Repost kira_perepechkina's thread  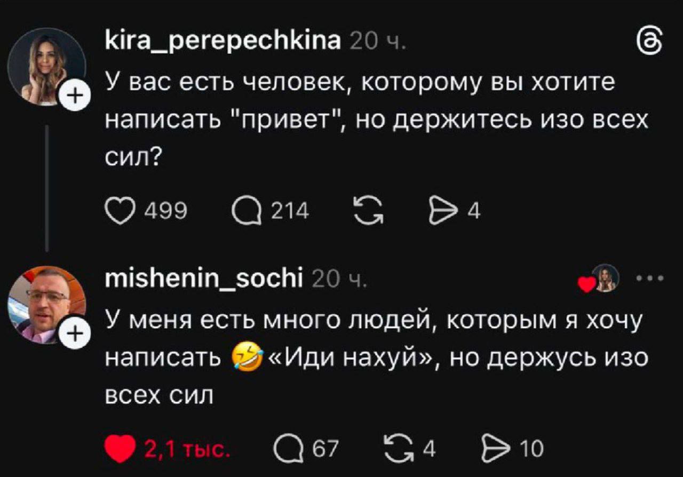368,210
